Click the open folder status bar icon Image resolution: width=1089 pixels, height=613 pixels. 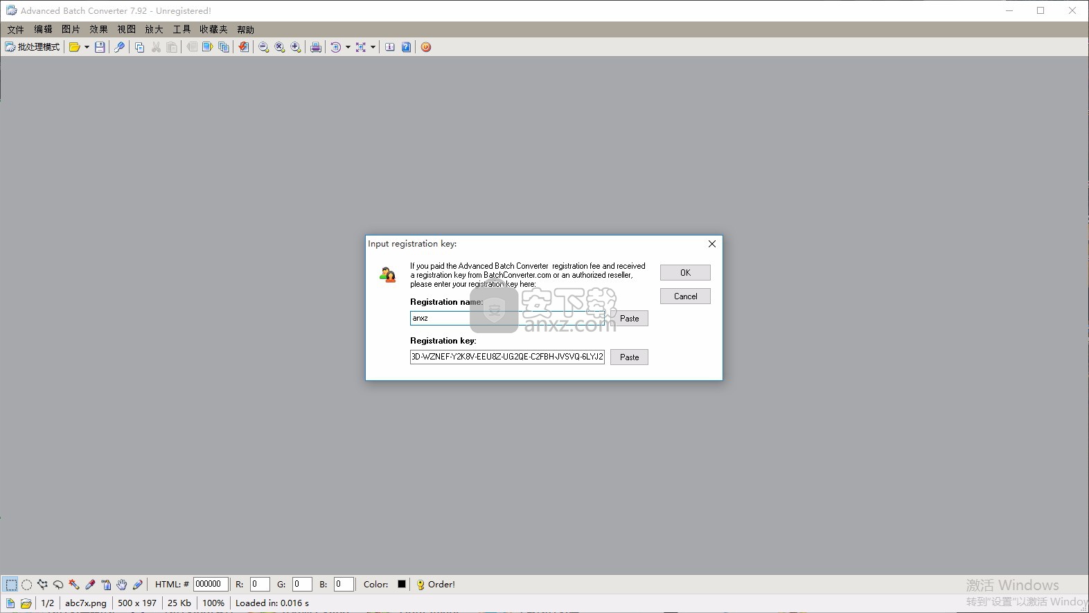point(26,603)
